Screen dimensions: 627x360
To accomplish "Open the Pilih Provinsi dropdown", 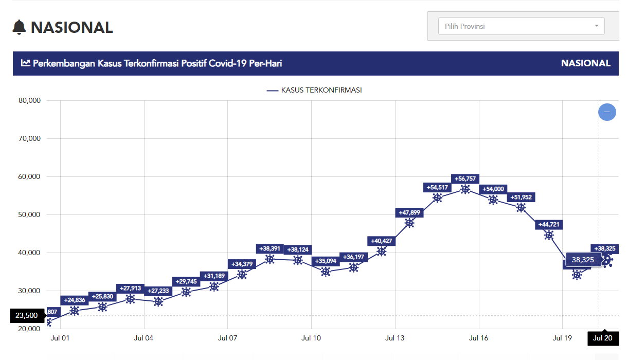I will click(x=521, y=26).
